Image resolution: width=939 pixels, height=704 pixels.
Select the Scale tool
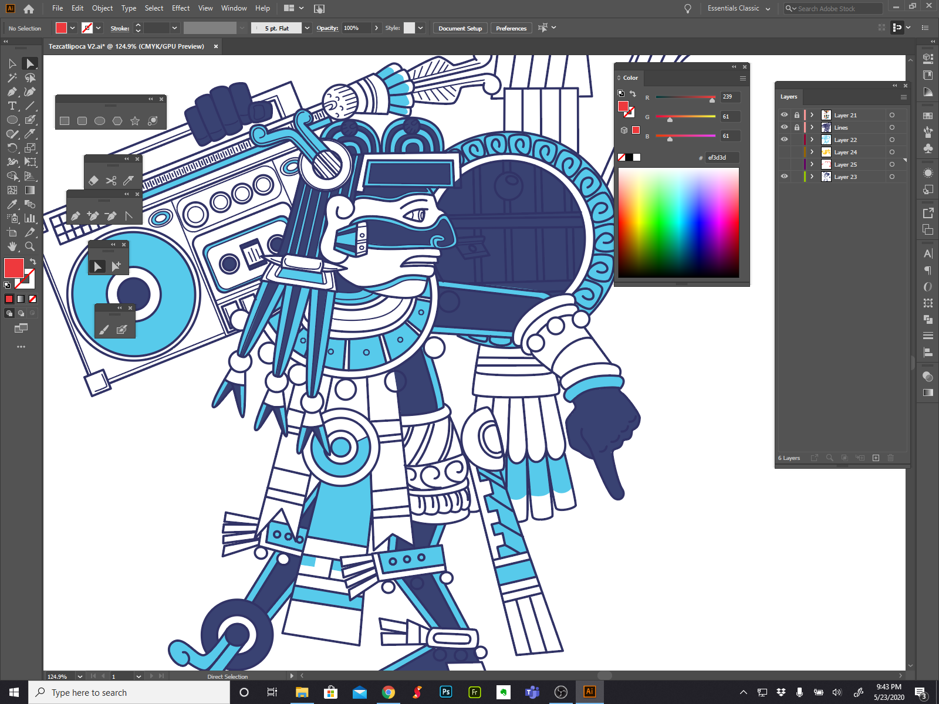30,148
